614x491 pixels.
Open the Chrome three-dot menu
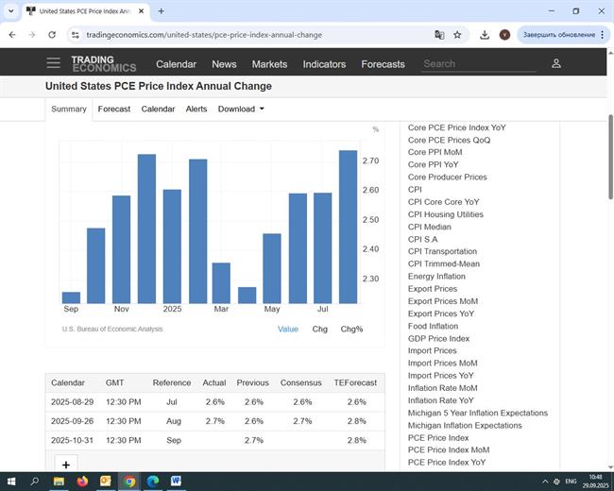(602, 35)
